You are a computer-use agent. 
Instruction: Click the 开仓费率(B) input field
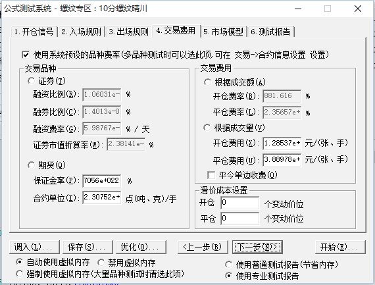click(282, 96)
